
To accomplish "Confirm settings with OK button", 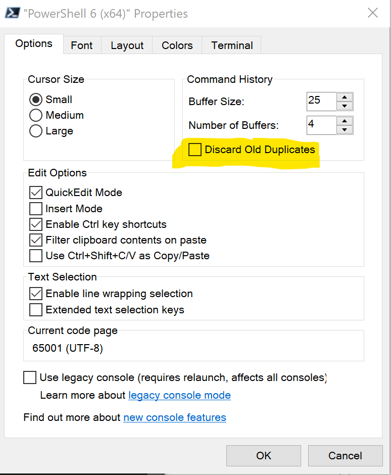I will tap(264, 456).
